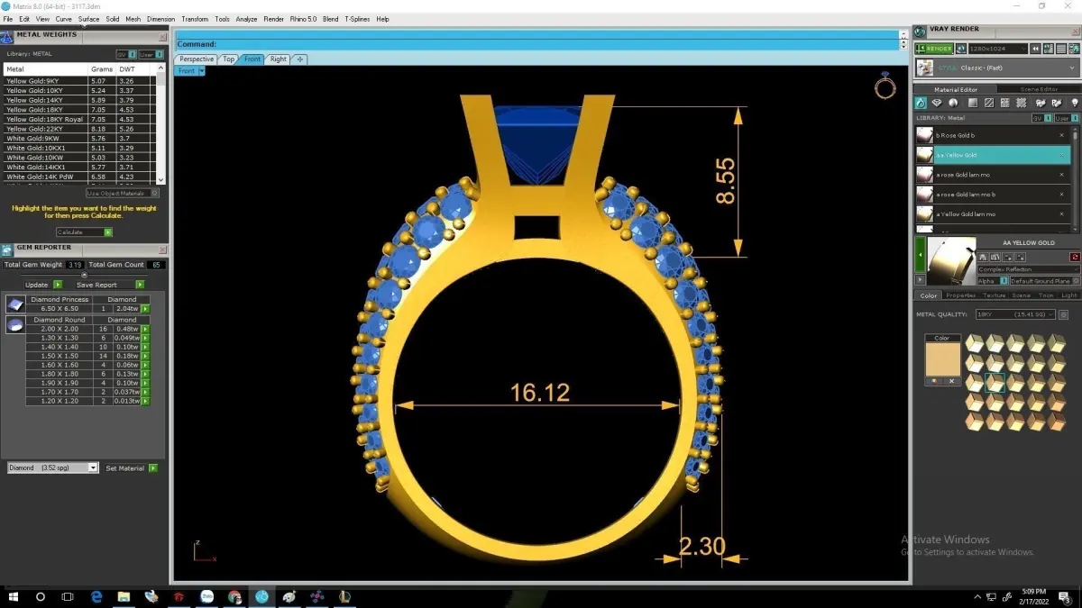Open Microsoft Edge from the taskbar

pos(96,596)
